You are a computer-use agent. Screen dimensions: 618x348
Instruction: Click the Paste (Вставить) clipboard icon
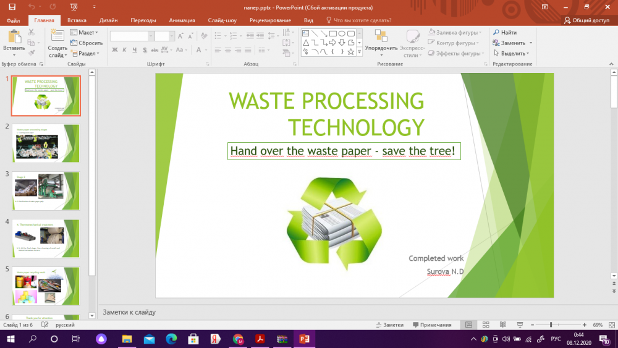[x=14, y=38]
